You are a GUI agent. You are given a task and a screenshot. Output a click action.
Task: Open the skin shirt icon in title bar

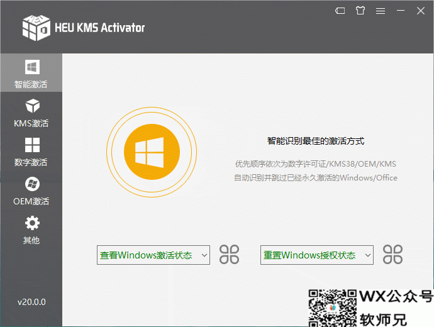click(360, 11)
